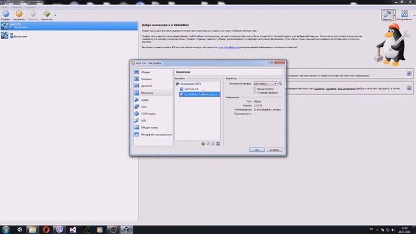The image size is (416, 234).
Task: Open the Сеть network settings category
Action: coord(153,107)
